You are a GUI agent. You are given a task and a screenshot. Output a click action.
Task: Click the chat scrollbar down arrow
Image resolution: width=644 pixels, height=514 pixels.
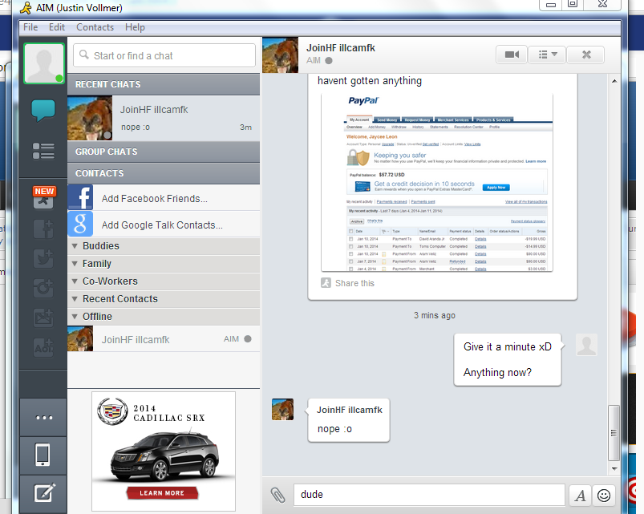tap(614, 468)
